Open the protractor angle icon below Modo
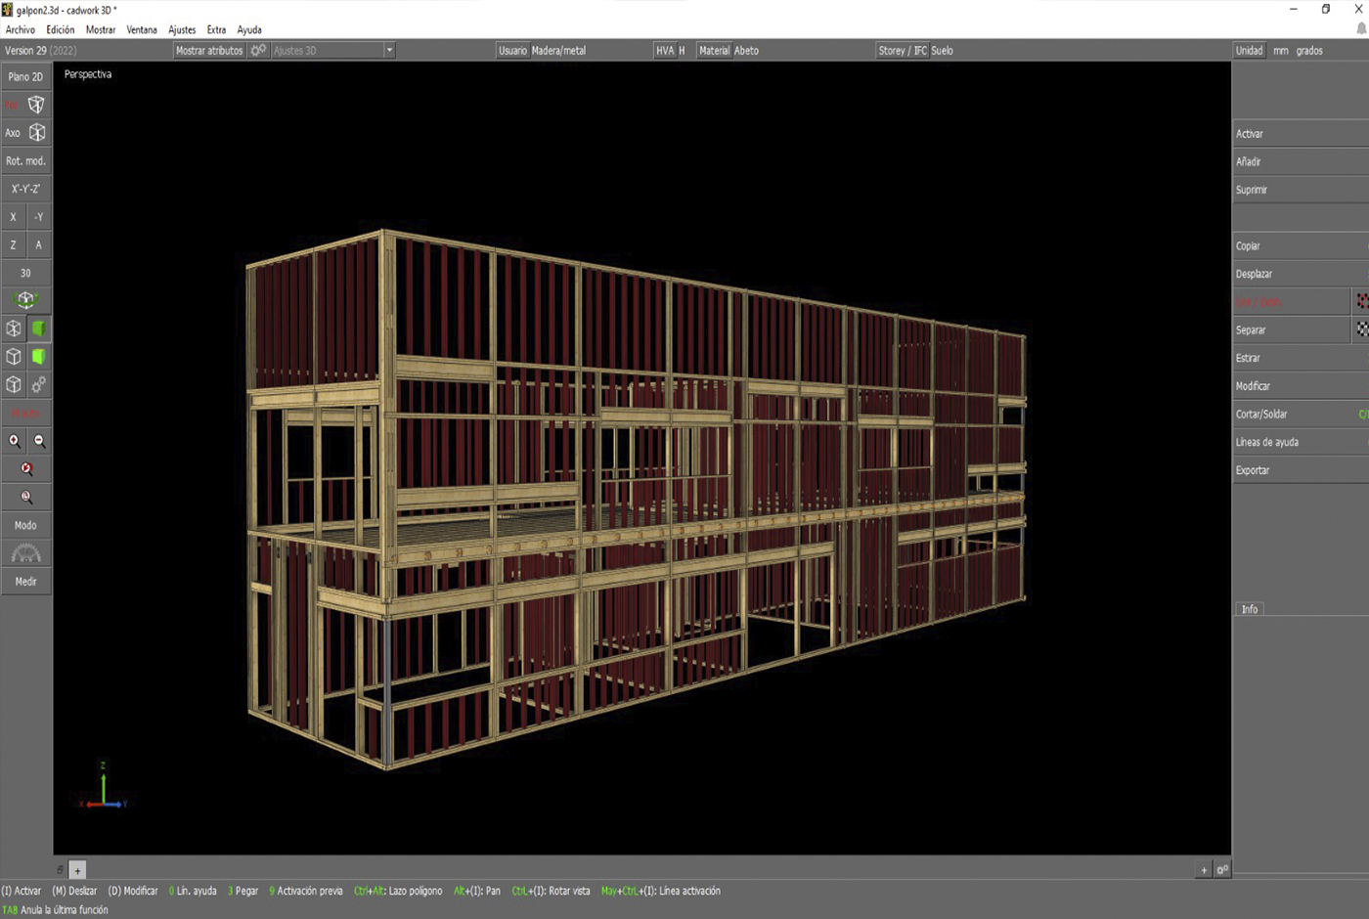 pyautogui.click(x=25, y=553)
